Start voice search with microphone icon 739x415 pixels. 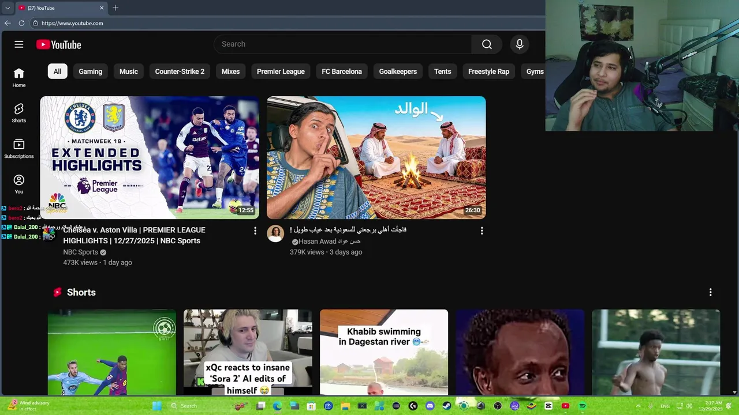(520, 44)
